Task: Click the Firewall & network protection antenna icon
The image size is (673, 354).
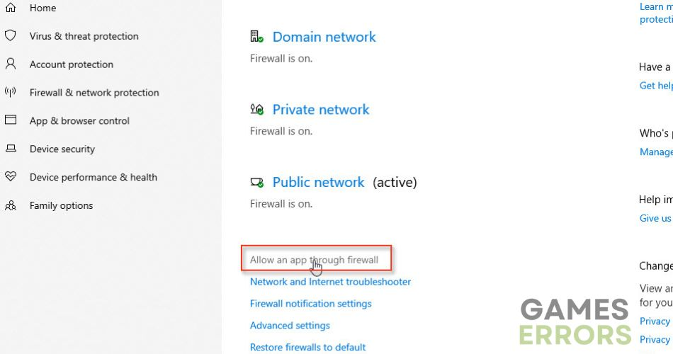Action: coord(11,92)
